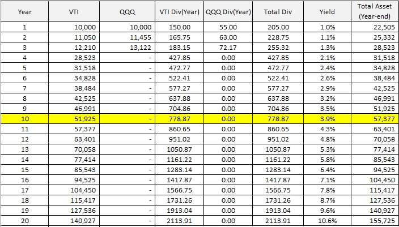Select VTI cell 11,050
This screenshot has height=227, width=399.
point(74,37)
